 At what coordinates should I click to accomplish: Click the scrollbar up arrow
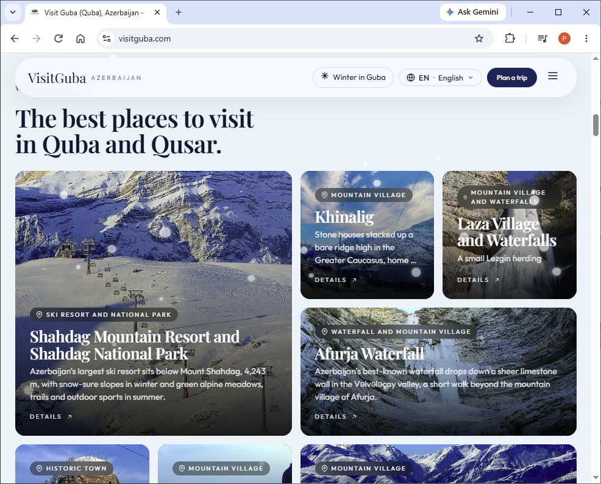(596, 59)
